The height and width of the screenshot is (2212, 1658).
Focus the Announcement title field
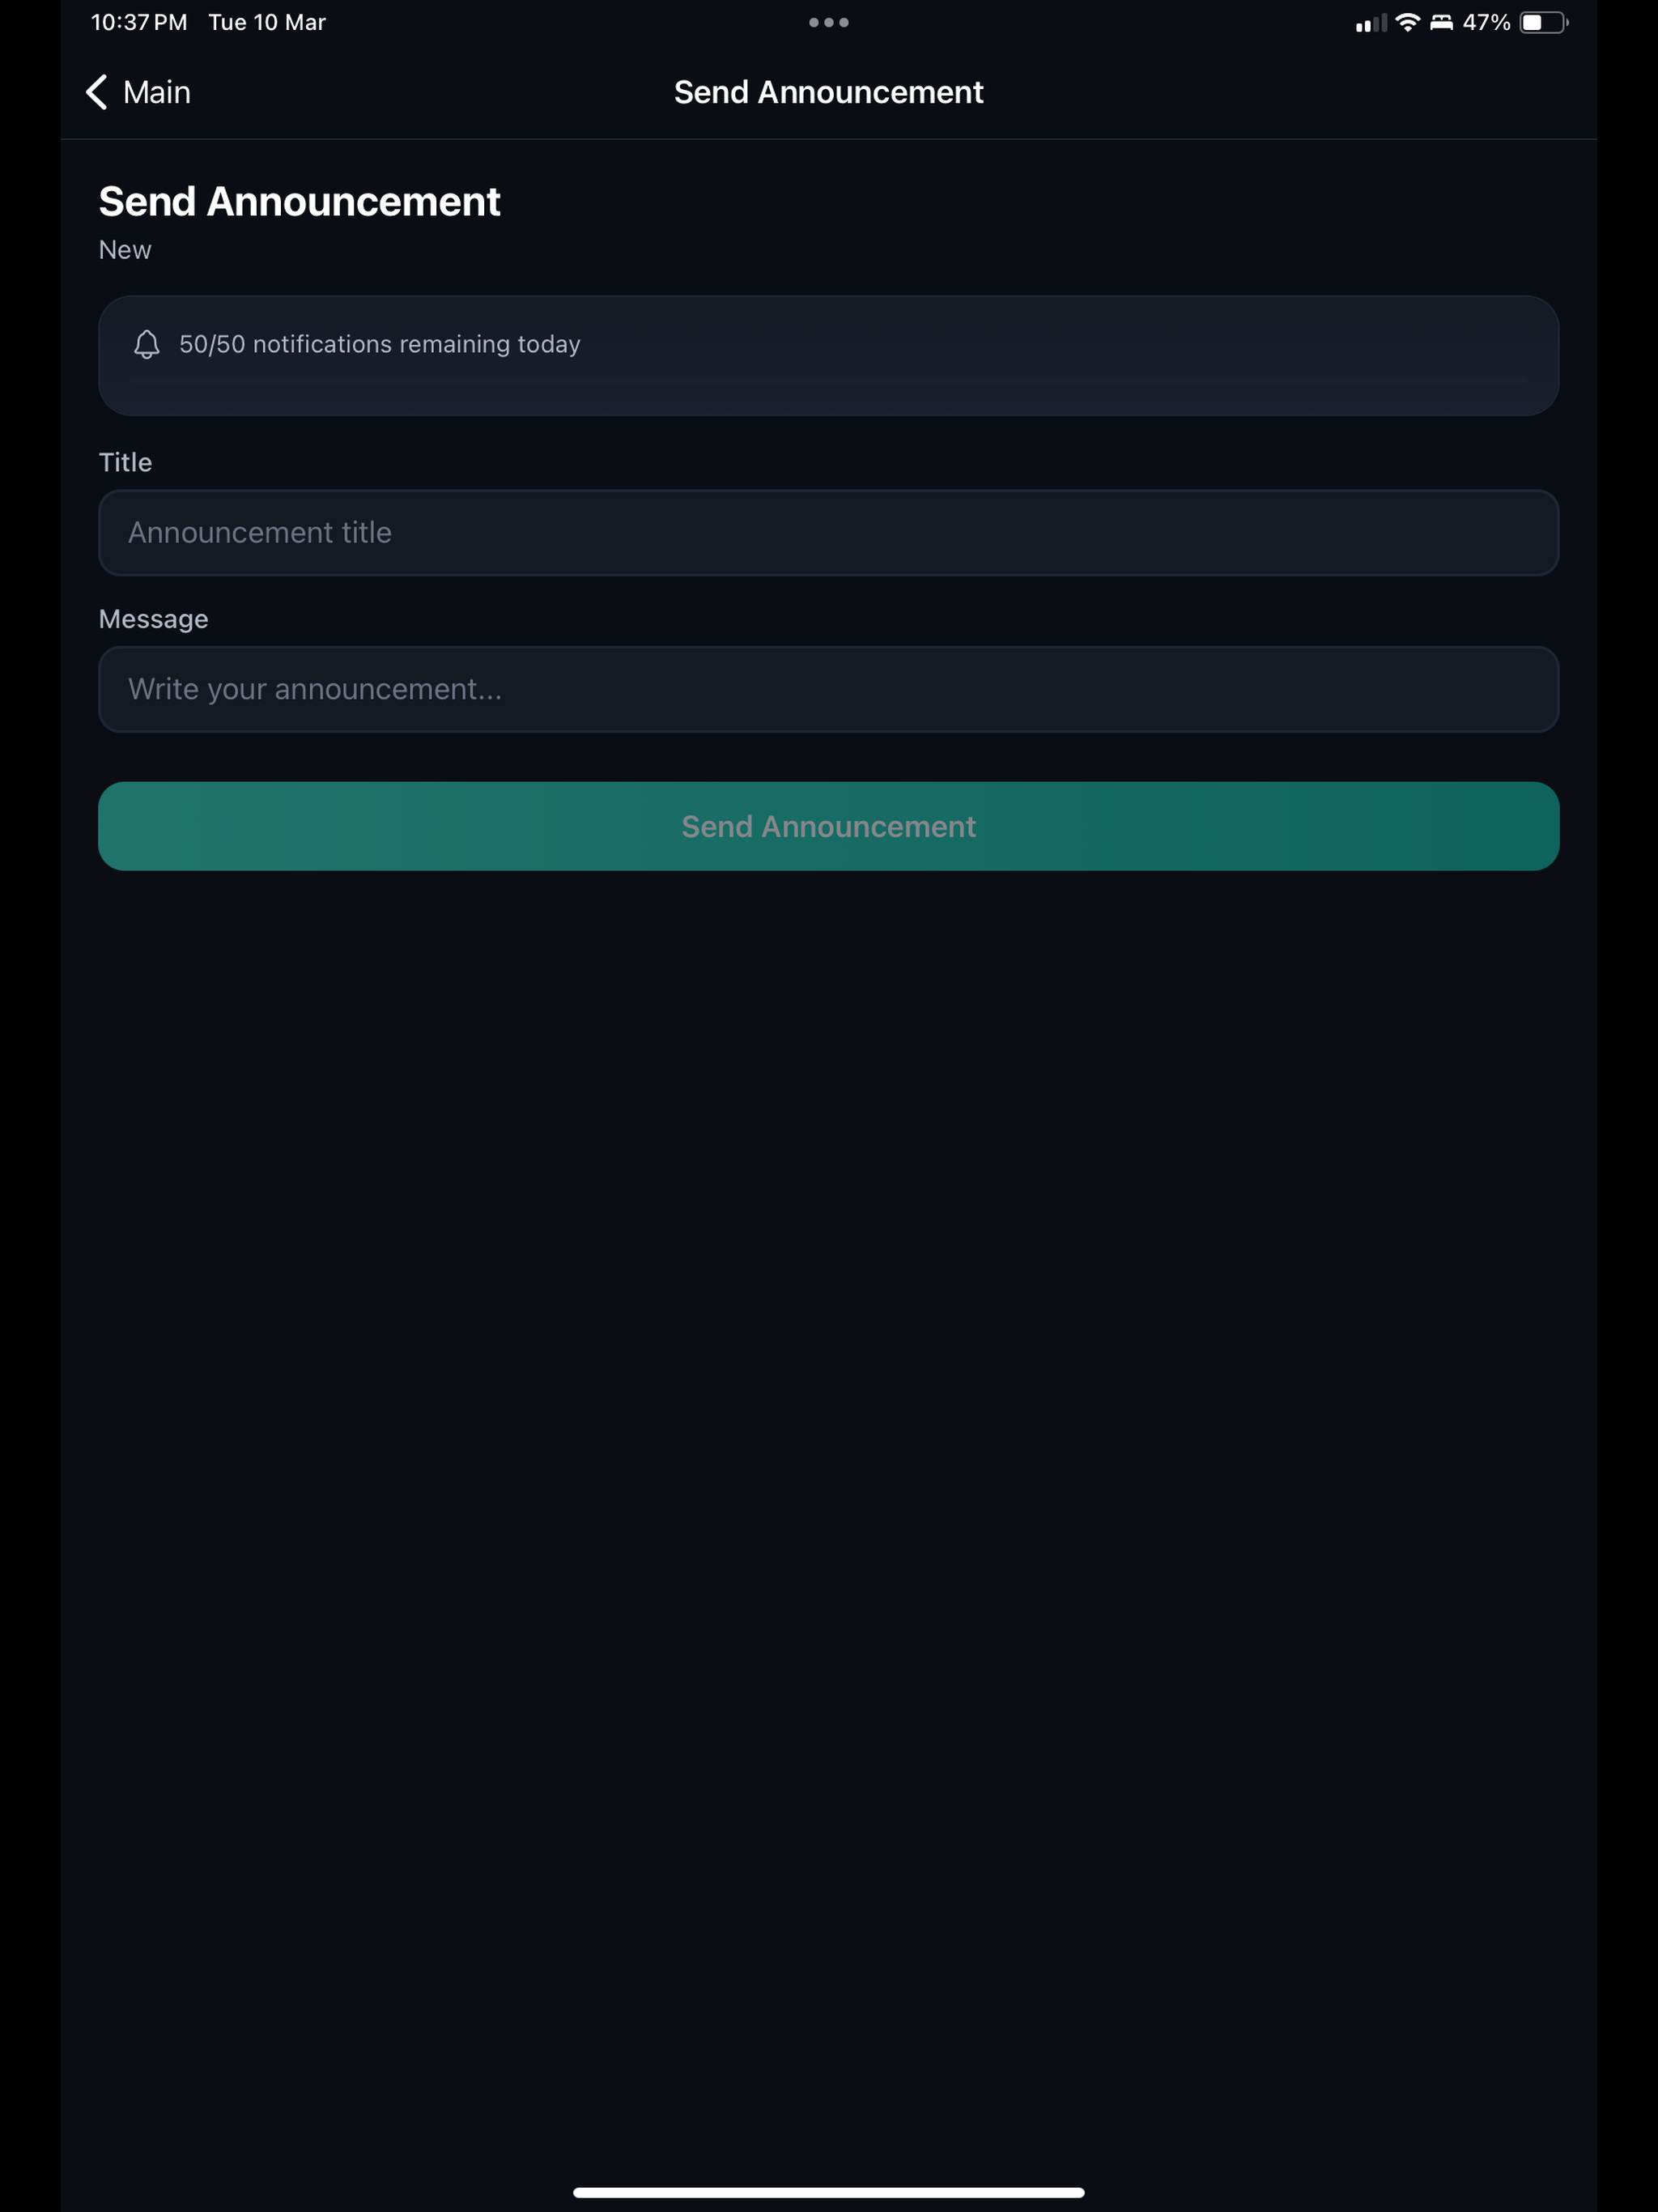[829, 533]
